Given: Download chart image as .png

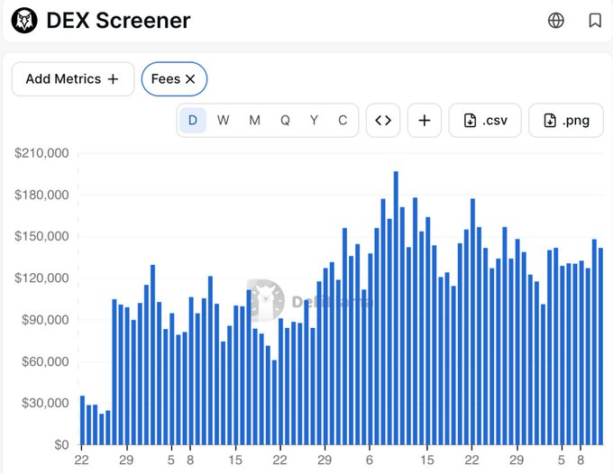Looking at the screenshot, I should tap(566, 121).
